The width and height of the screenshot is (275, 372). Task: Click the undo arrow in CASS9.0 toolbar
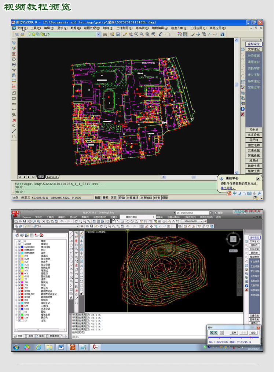(x=161, y=34)
